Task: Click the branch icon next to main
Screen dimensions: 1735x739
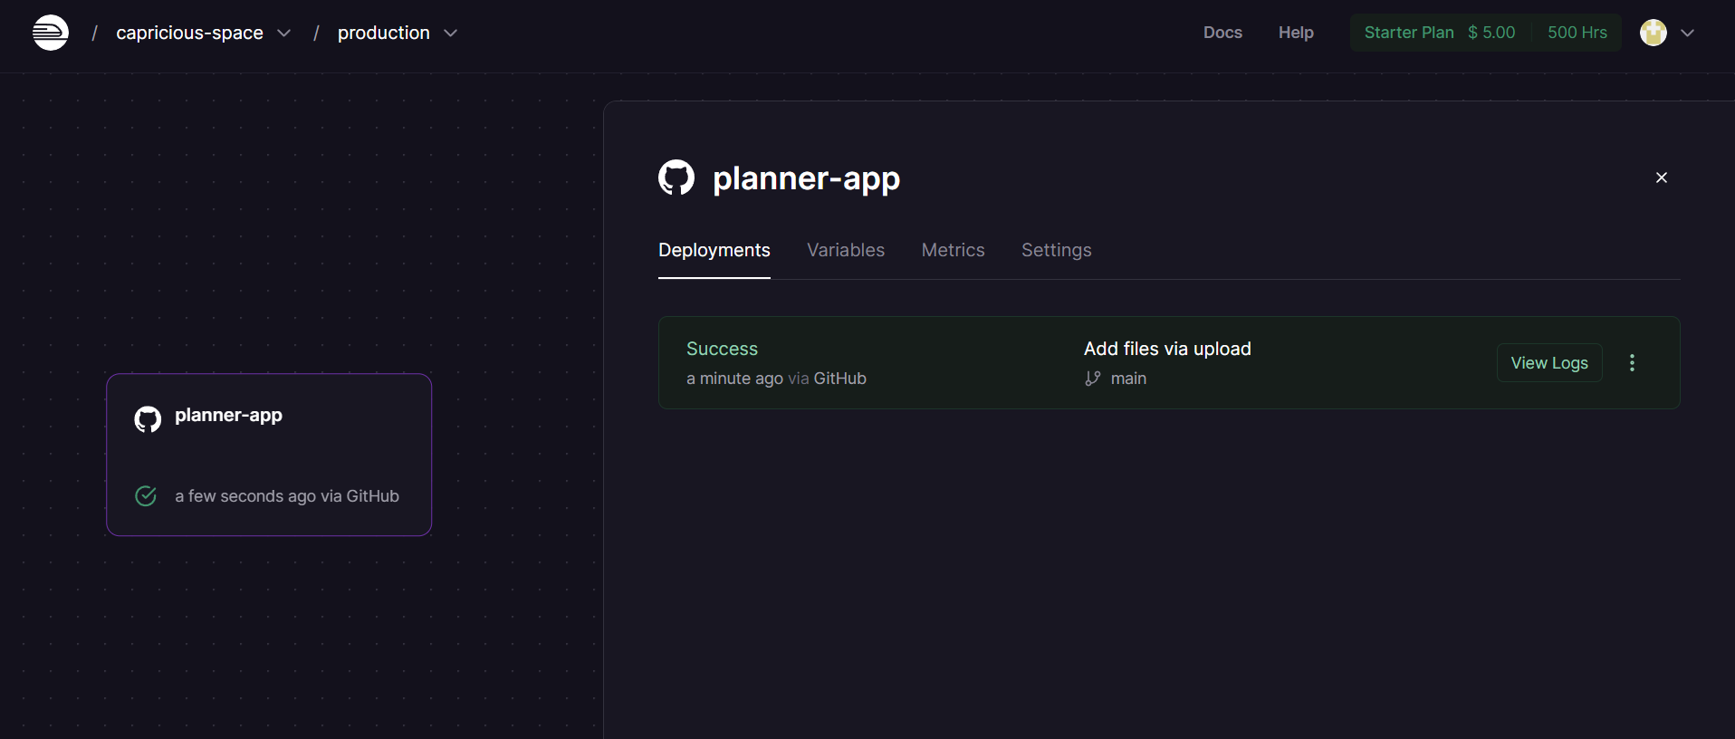Action: [x=1093, y=379]
